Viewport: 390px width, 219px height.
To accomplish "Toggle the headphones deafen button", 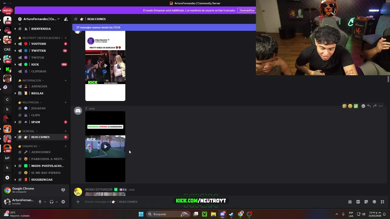I will [51, 202].
